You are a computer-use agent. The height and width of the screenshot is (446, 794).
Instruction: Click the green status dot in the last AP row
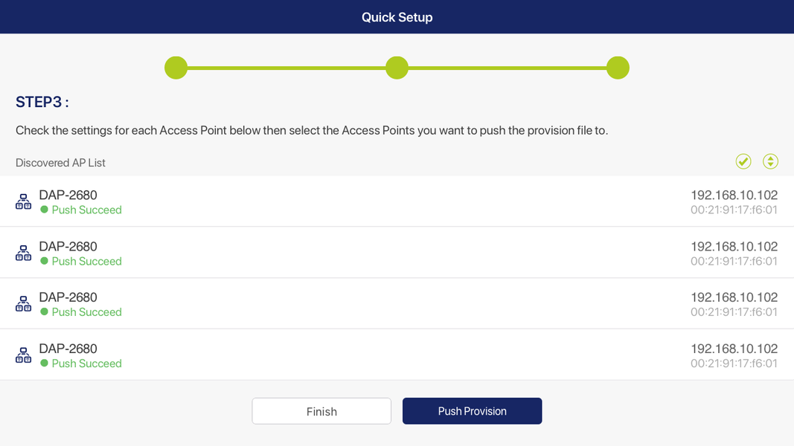tap(44, 363)
